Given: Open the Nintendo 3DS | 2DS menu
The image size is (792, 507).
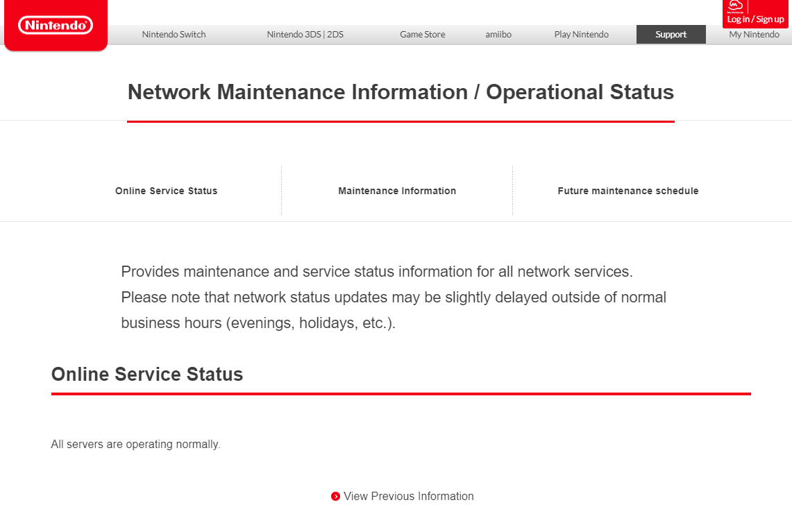Looking at the screenshot, I should coord(305,34).
